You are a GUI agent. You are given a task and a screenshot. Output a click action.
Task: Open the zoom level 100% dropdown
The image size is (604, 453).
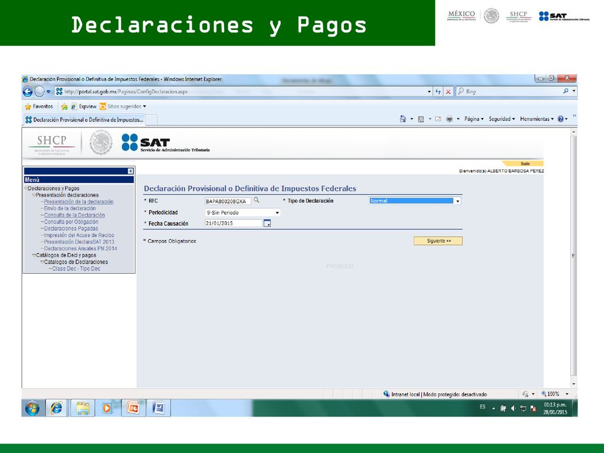pos(567,393)
